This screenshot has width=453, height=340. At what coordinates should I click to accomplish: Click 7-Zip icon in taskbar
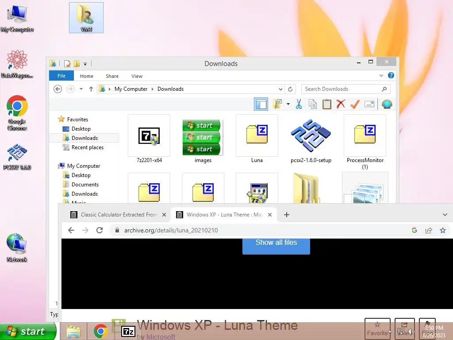click(128, 331)
